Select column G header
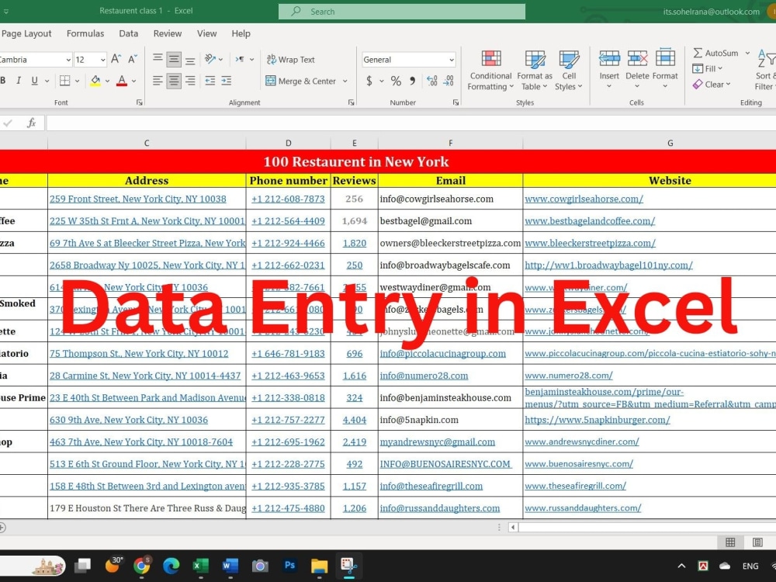The image size is (776, 582). click(x=670, y=143)
